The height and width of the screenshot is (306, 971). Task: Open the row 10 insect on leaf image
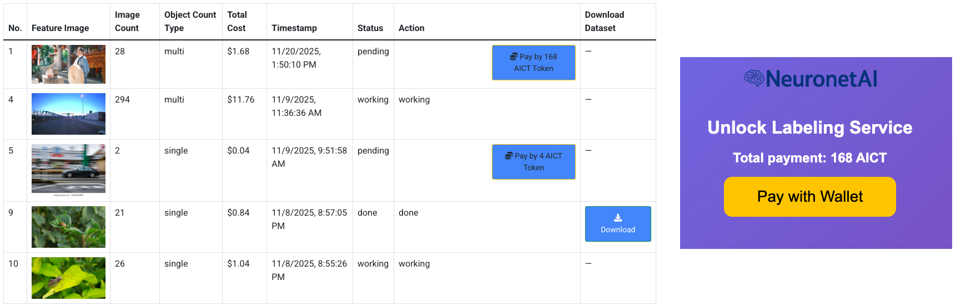(68, 278)
